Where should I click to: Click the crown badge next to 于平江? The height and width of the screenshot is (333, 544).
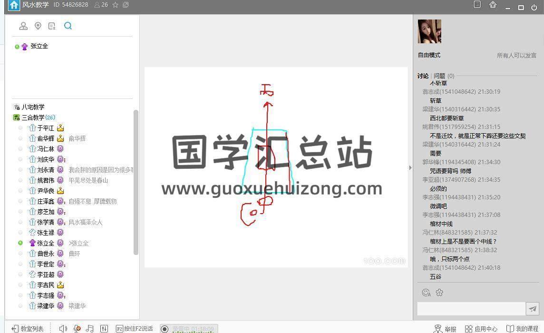click(x=60, y=128)
